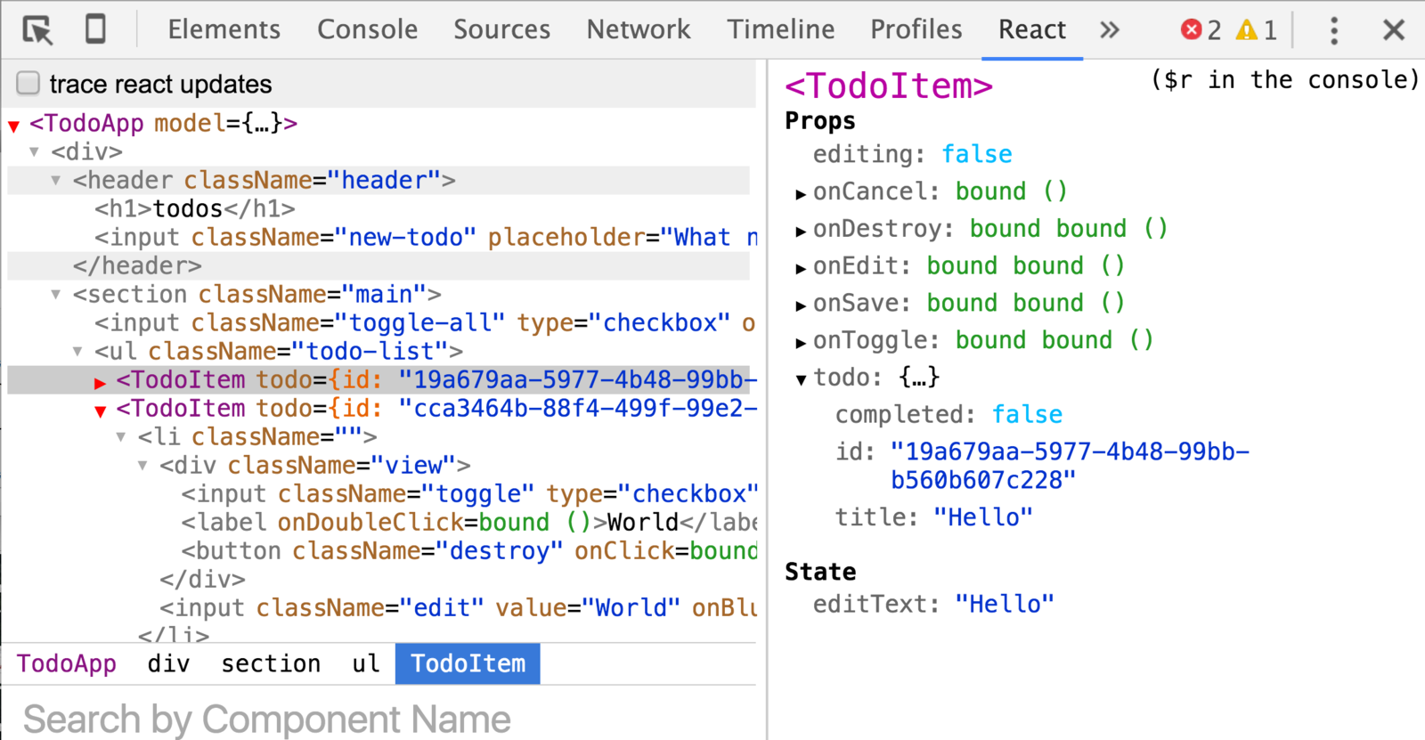
Task: Select the closing div tag row
Action: coord(379,579)
